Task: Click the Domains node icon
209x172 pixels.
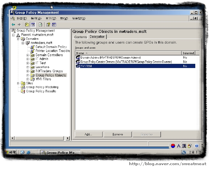Action: (x=23, y=39)
